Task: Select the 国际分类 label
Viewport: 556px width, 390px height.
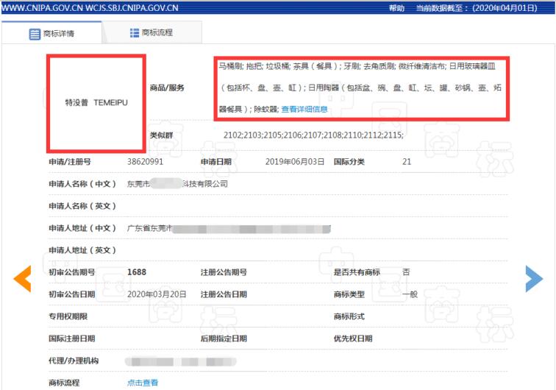Action: pos(349,162)
